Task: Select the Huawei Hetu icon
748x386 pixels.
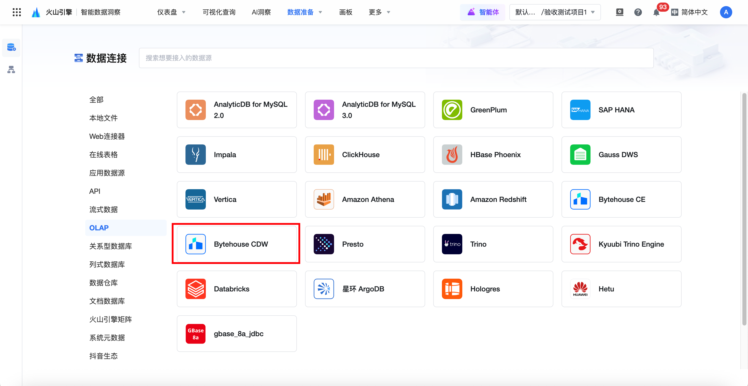Action: pos(580,289)
